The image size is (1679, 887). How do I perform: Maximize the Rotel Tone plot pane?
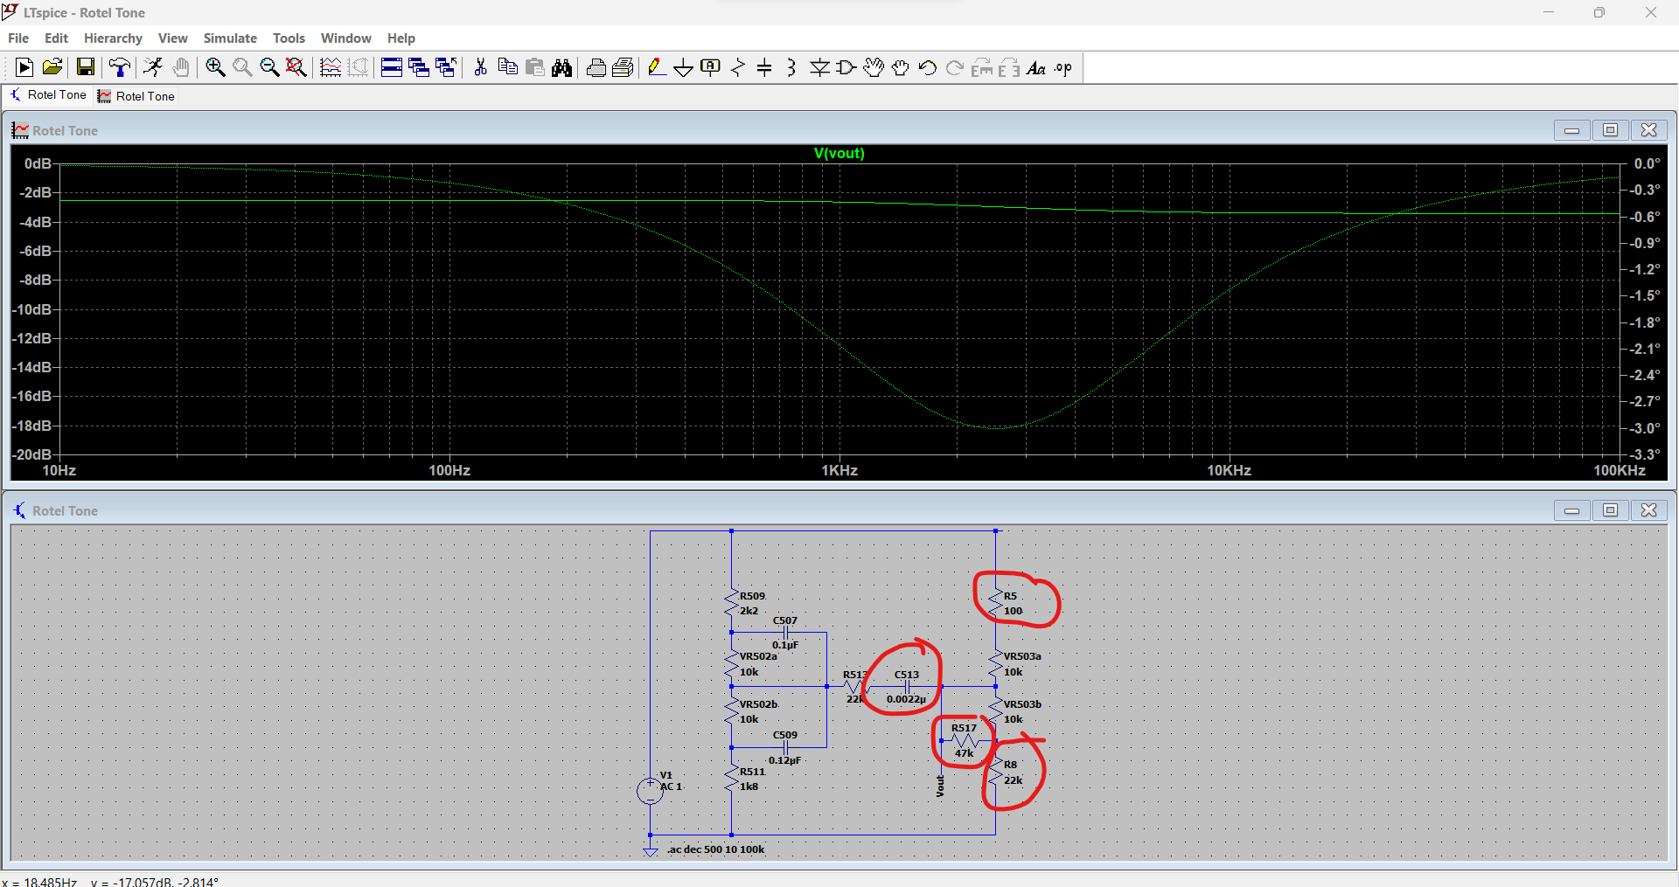point(1610,130)
